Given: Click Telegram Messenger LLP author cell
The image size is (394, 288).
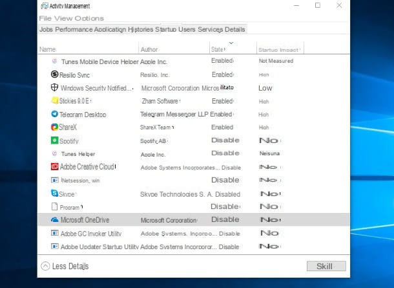Looking at the screenshot, I should 174,115.
